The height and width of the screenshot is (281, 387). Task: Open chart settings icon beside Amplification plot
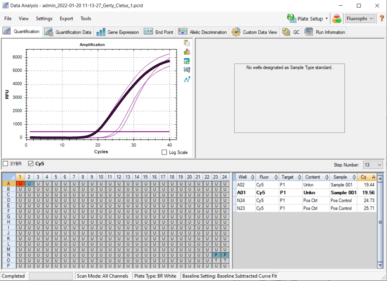[x=186, y=52]
